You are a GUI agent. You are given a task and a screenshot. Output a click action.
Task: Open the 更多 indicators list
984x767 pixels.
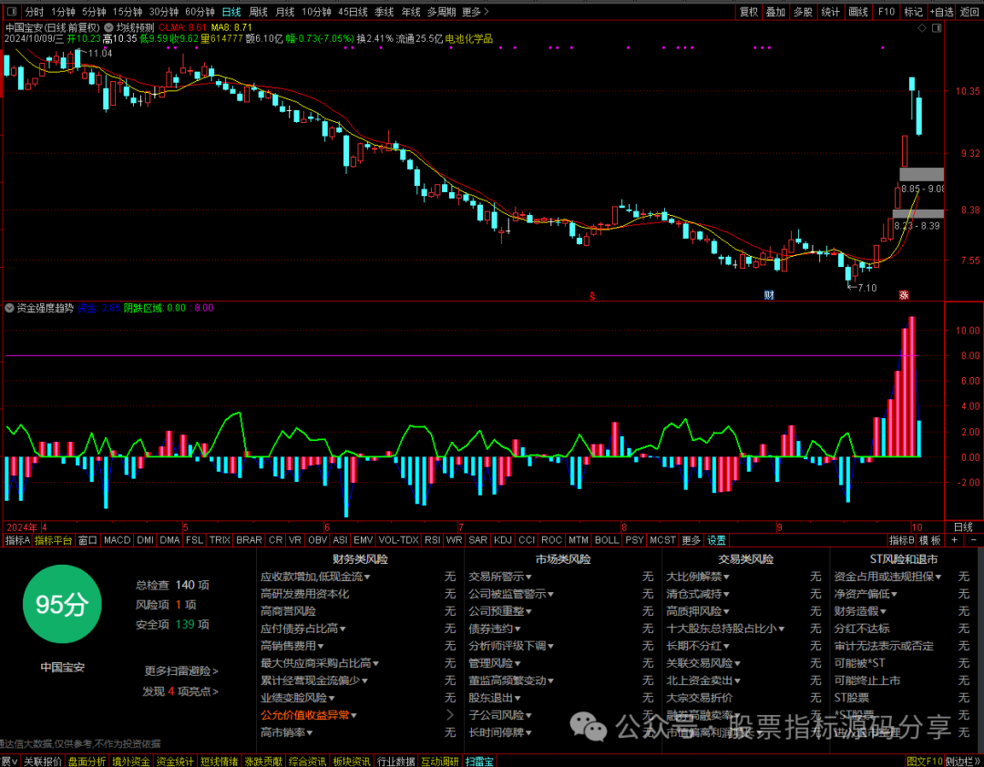pyautogui.click(x=691, y=540)
